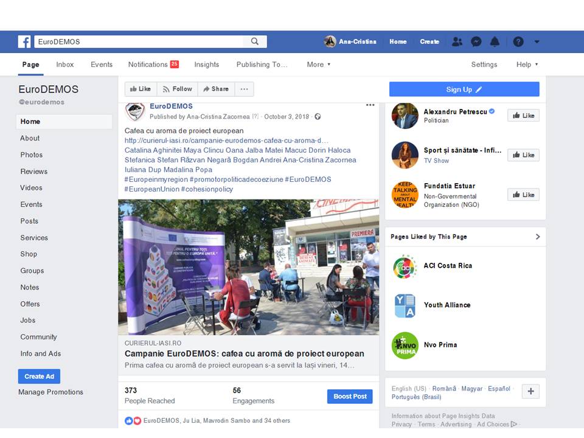
Task: Select the Page tab
Action: point(30,64)
